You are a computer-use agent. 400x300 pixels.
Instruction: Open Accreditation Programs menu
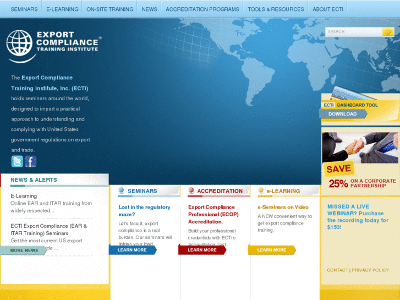point(202,9)
